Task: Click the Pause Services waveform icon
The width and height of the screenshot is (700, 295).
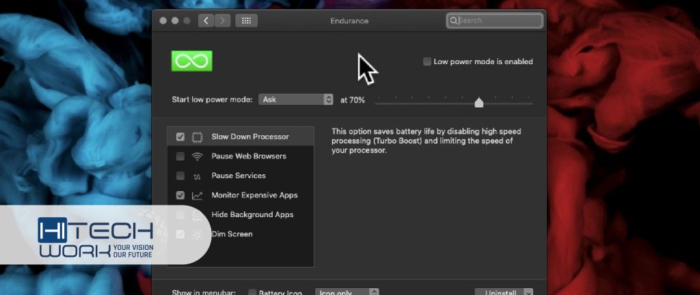Action: 197,176
